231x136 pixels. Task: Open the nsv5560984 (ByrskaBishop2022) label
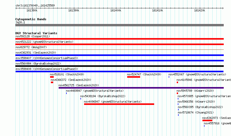38,63
